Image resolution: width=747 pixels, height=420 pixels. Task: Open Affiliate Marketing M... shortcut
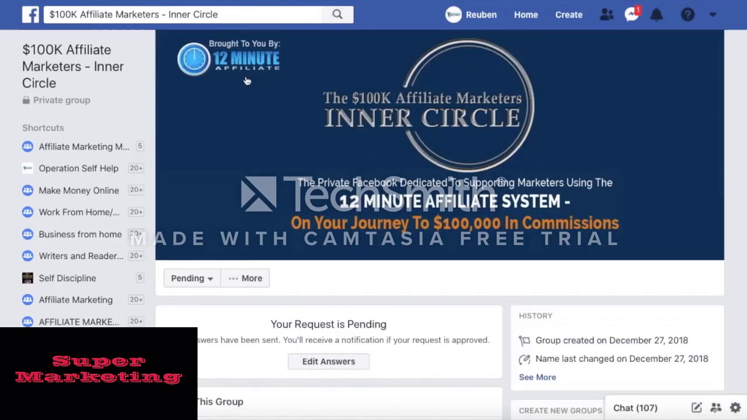pos(83,146)
